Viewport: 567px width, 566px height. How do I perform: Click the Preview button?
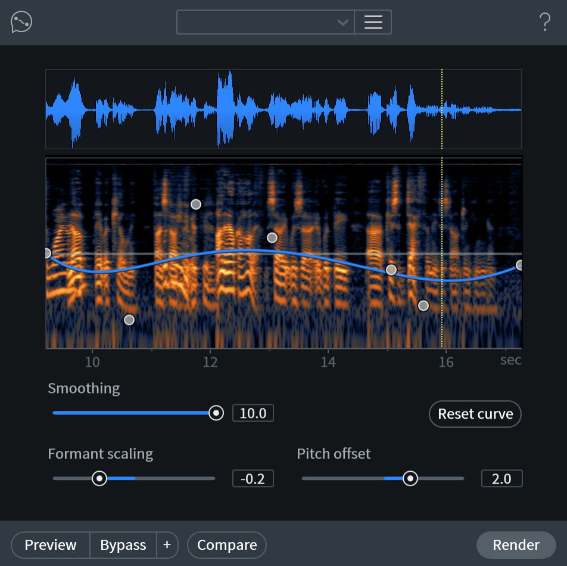tap(51, 545)
